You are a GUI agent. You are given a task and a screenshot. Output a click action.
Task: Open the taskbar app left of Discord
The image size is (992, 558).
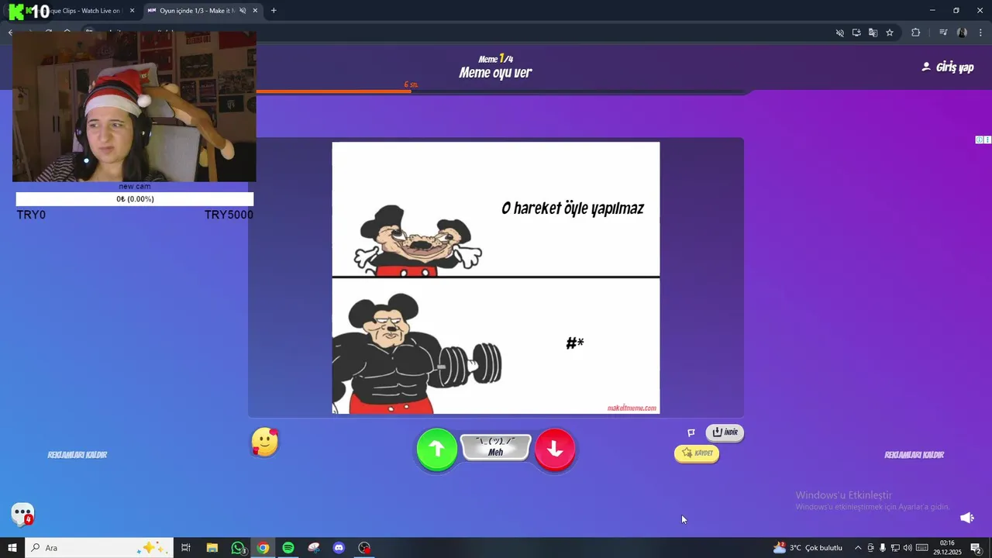[x=314, y=548]
